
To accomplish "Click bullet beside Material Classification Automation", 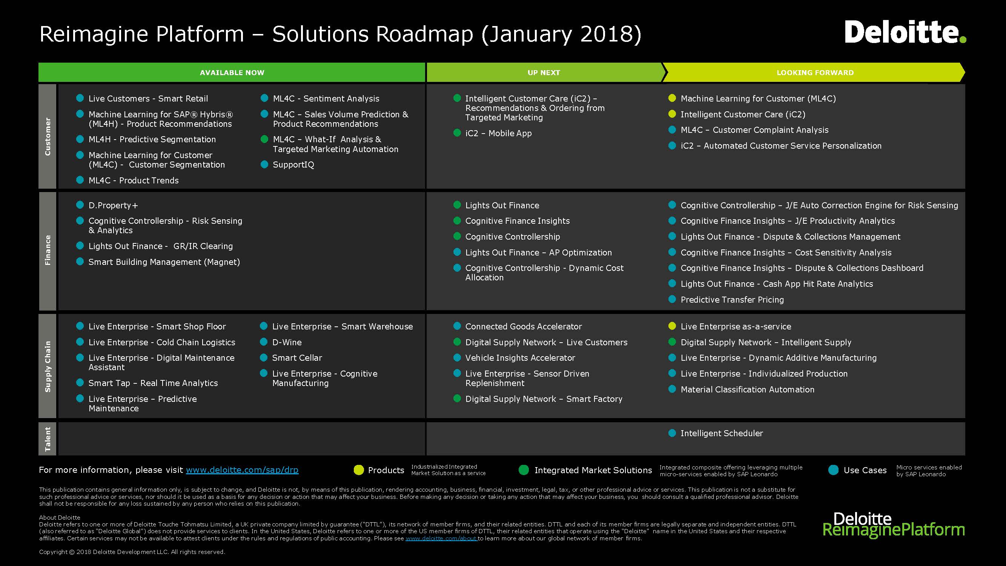I will tap(672, 389).
